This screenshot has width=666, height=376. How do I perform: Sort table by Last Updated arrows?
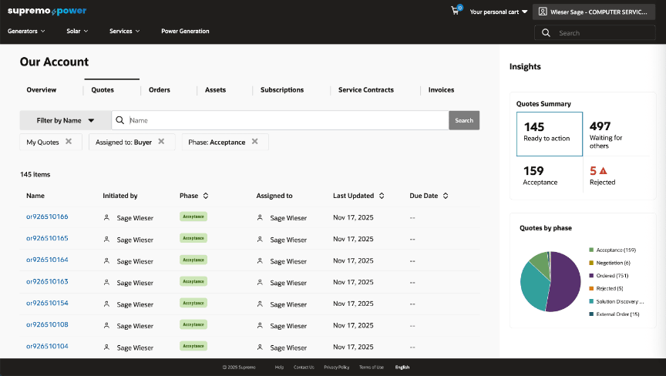[382, 196]
